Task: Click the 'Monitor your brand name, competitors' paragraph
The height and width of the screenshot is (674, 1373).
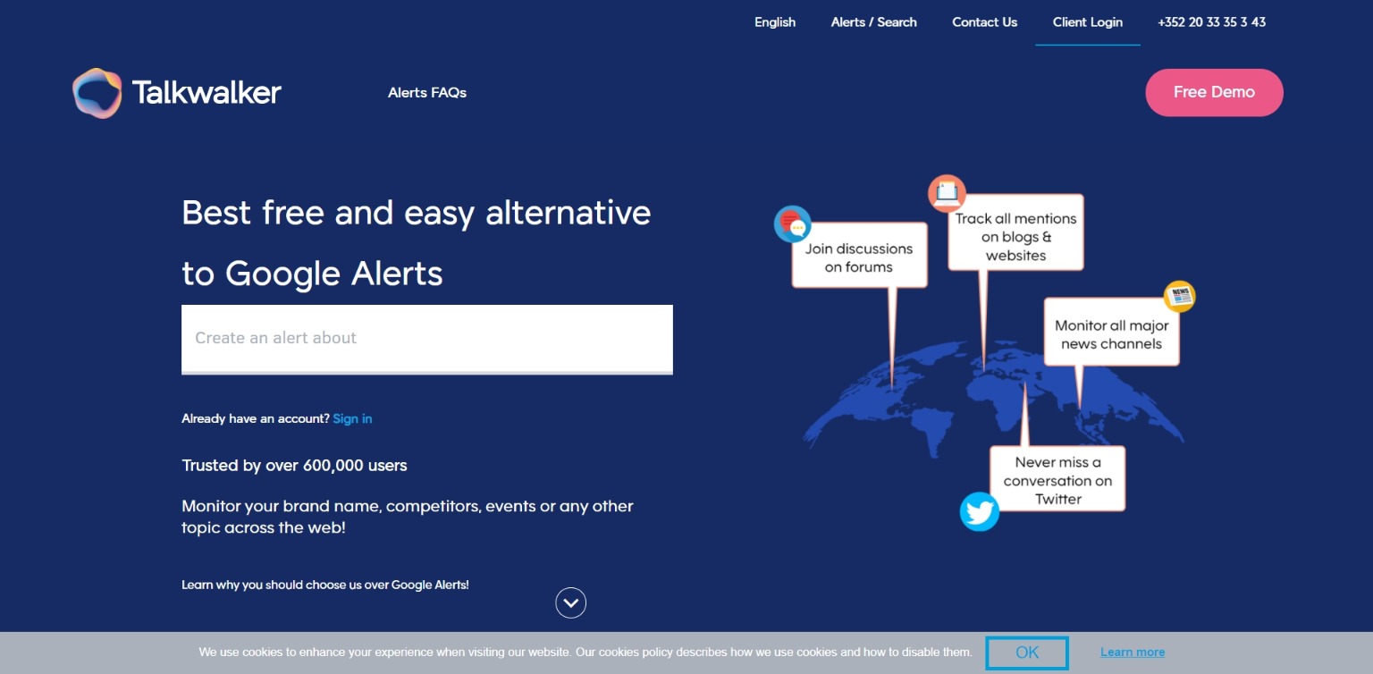Action: pos(408,517)
